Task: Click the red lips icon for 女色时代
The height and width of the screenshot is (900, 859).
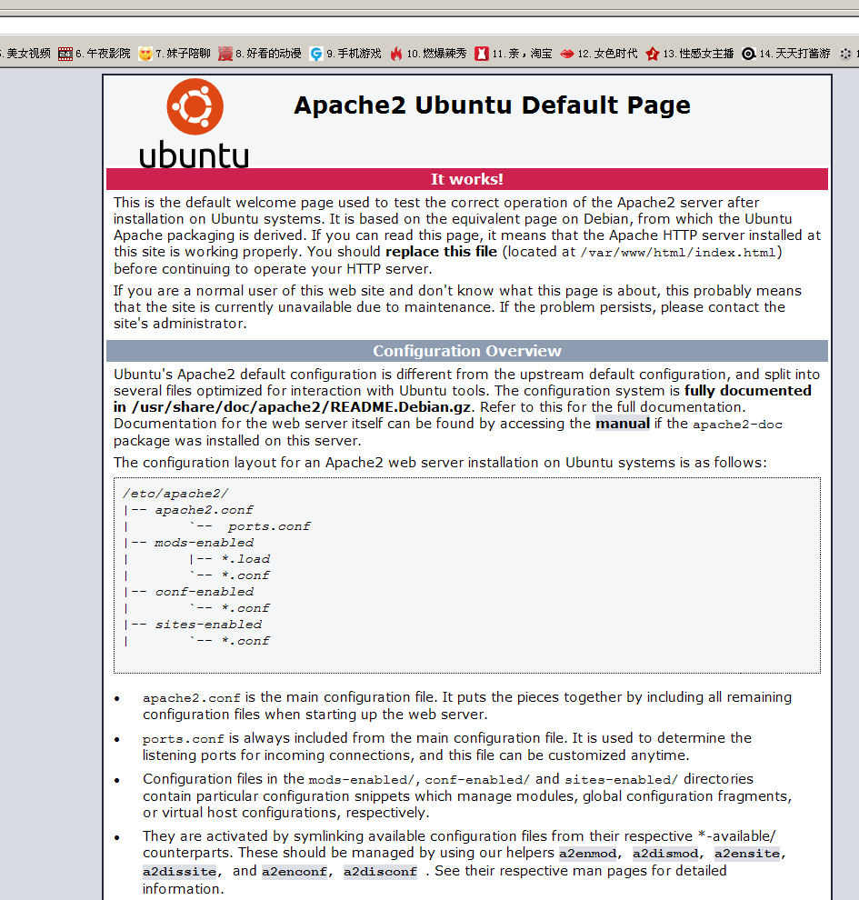Action: (567, 54)
